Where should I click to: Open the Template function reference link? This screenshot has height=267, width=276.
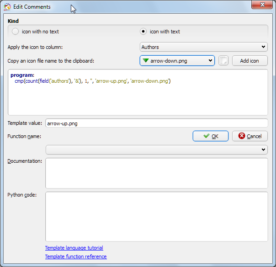76,256
